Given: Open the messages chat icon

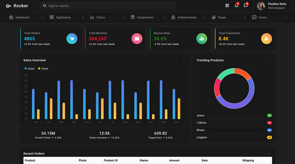Looking at the screenshot, I should 246,6.
